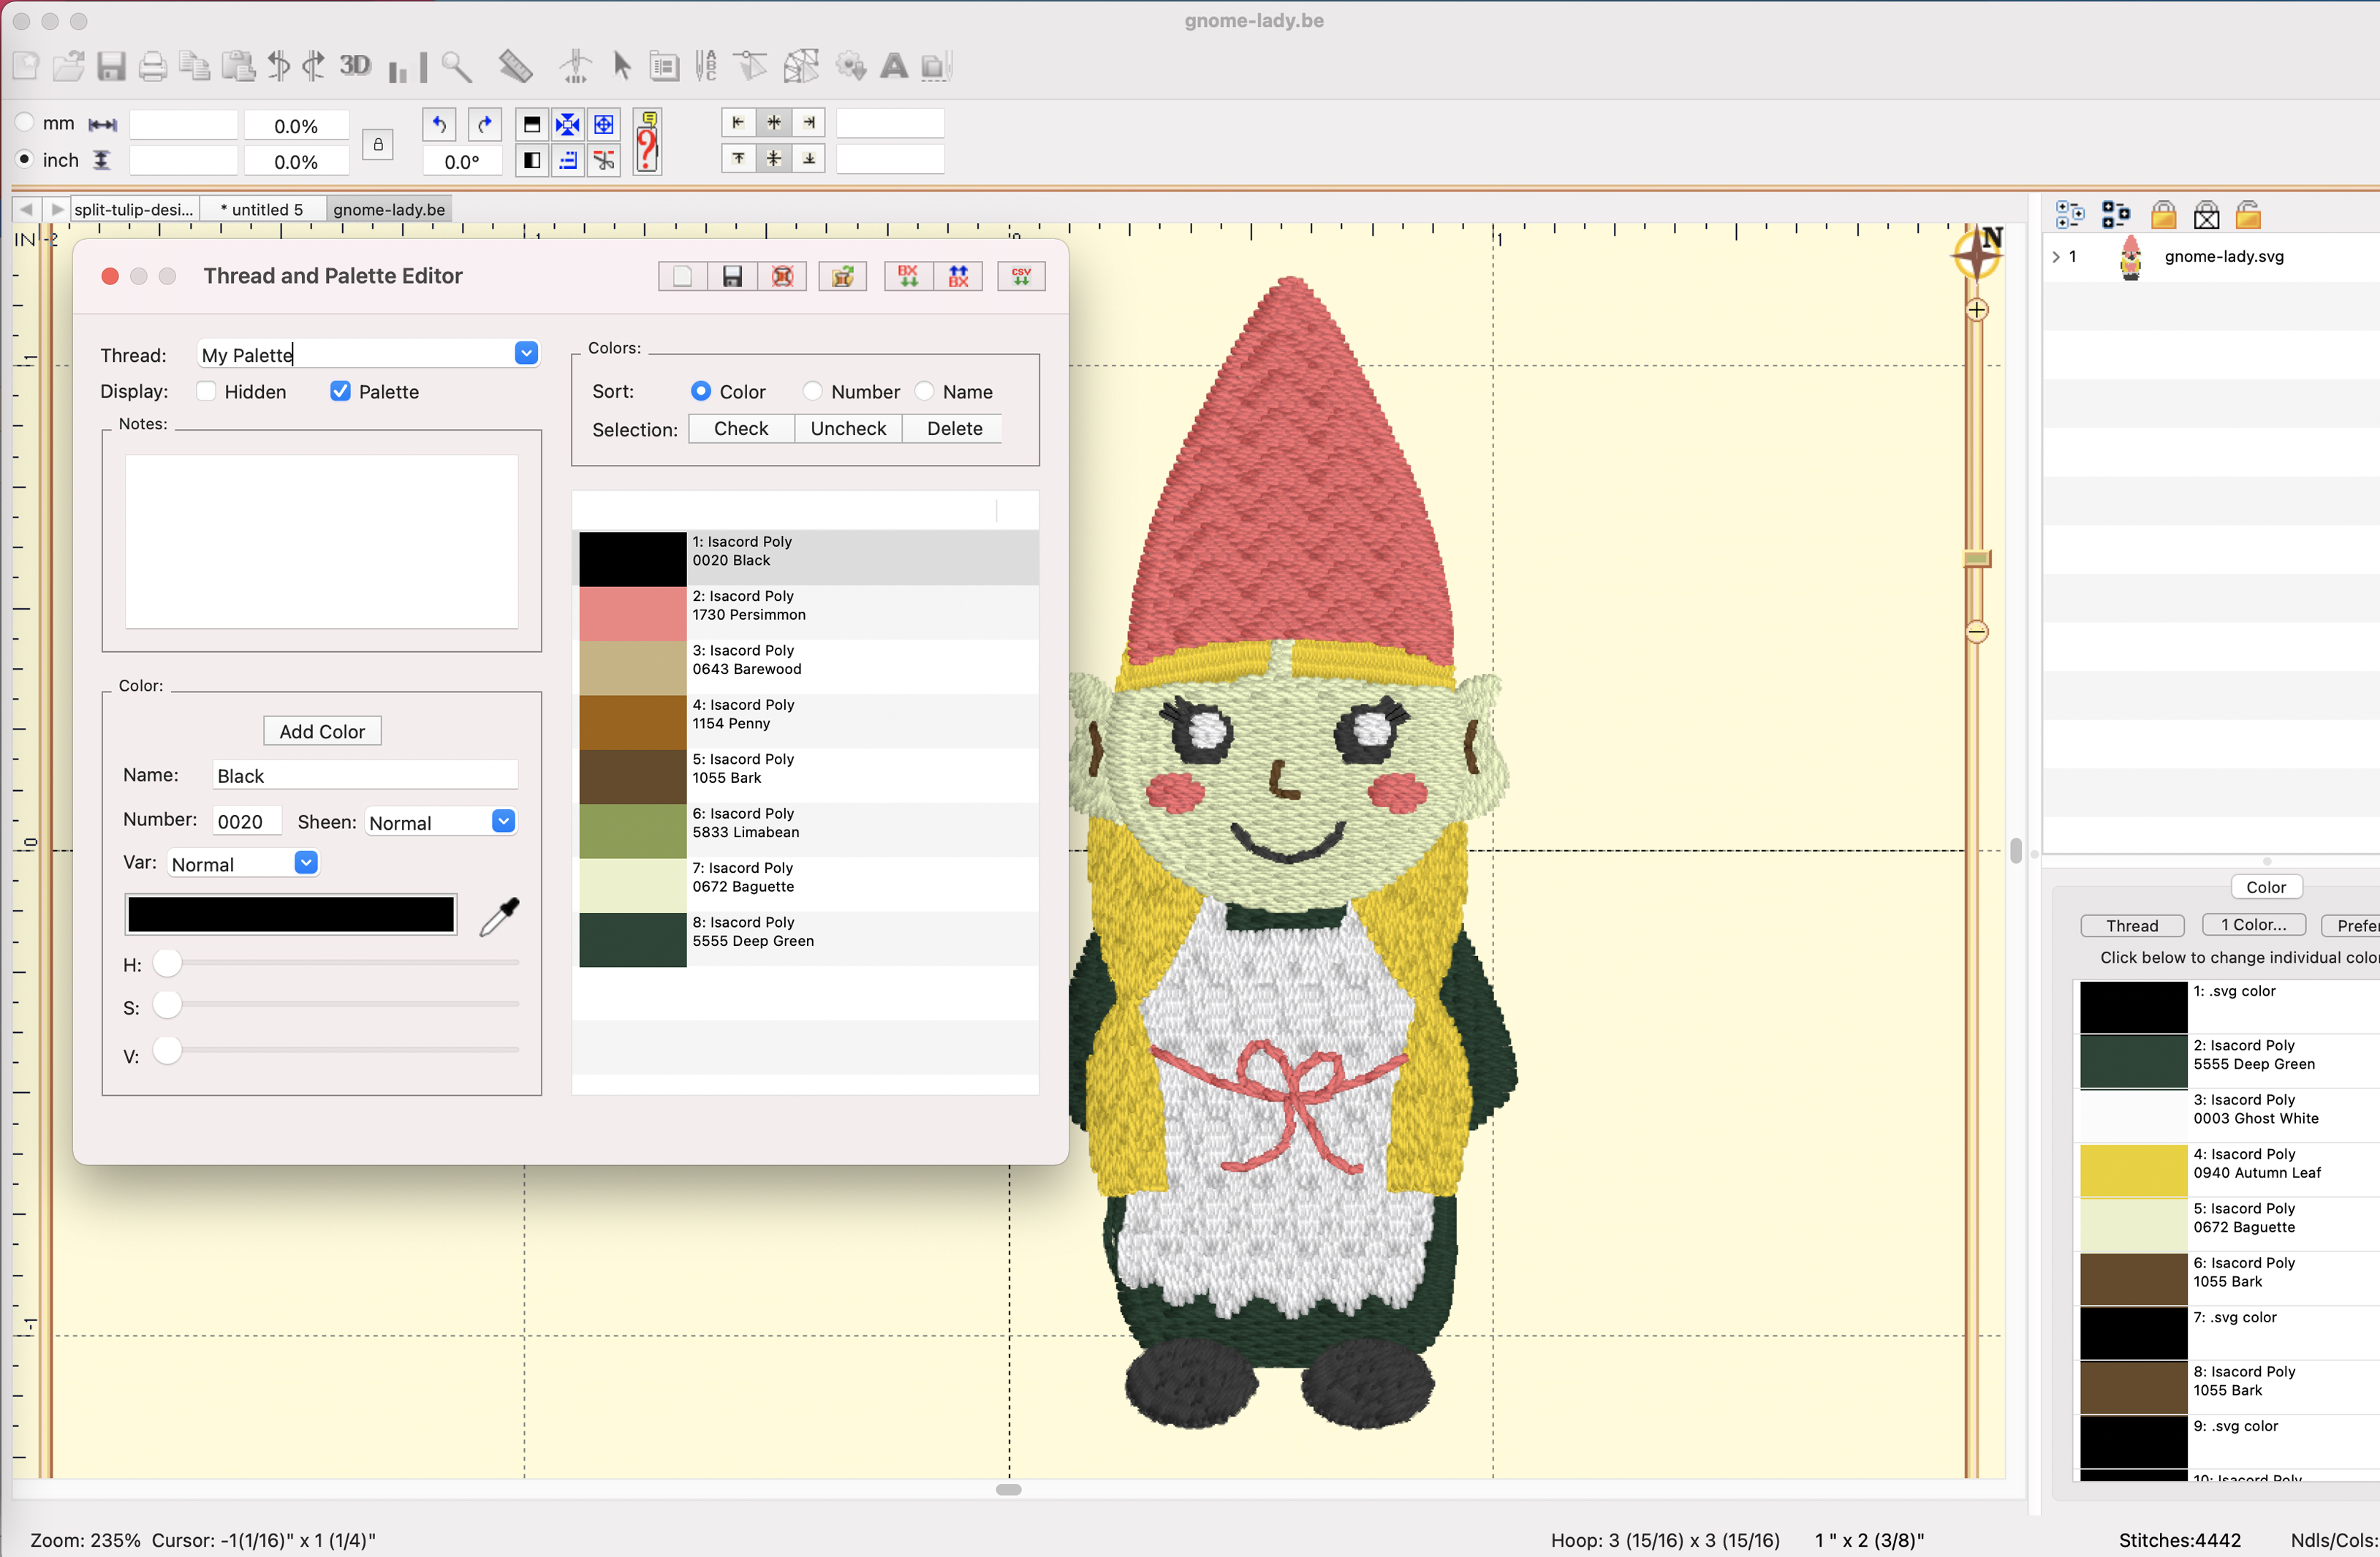
Task: Click the spool folder import palette icon
Action: click(842, 276)
